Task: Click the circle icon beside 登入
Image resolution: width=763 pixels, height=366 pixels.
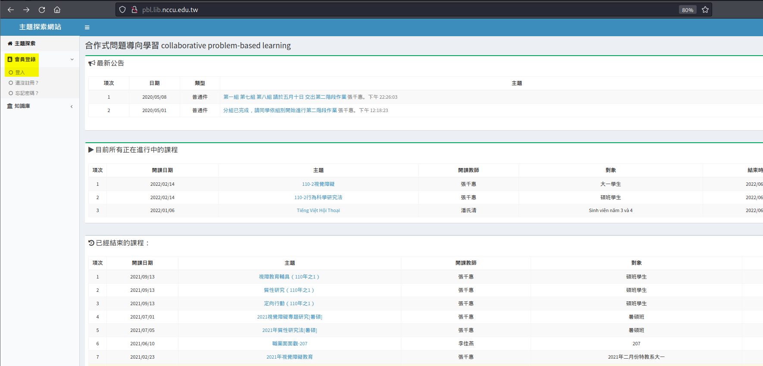Action: coord(11,72)
